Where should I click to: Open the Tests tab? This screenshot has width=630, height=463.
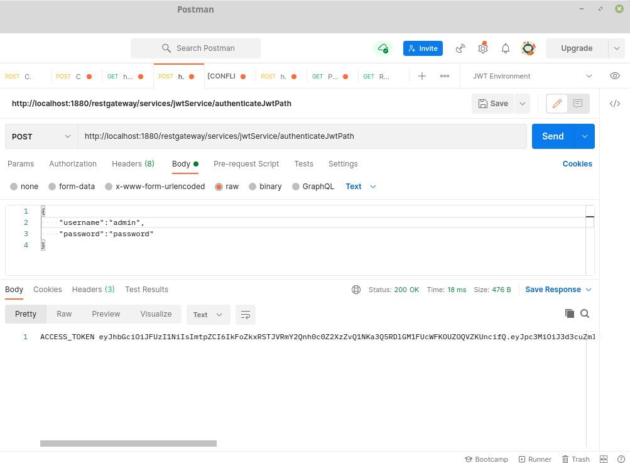pyautogui.click(x=304, y=164)
